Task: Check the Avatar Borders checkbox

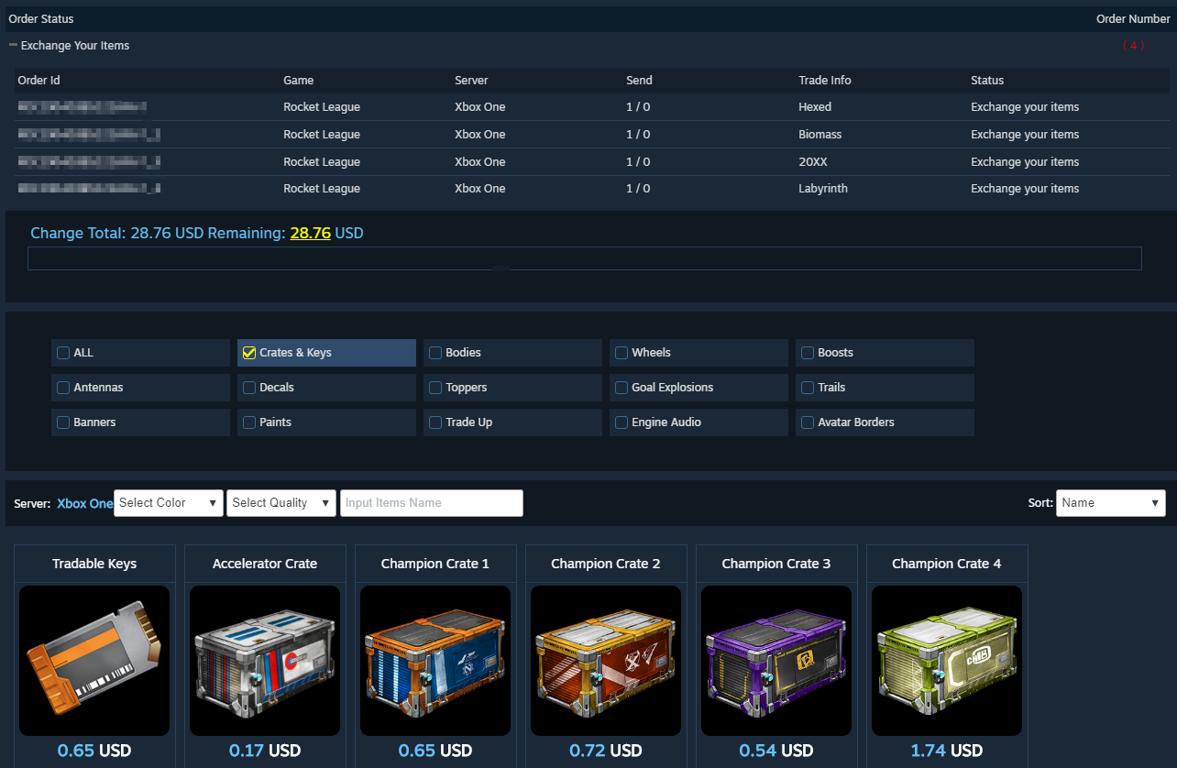Action: coord(808,422)
